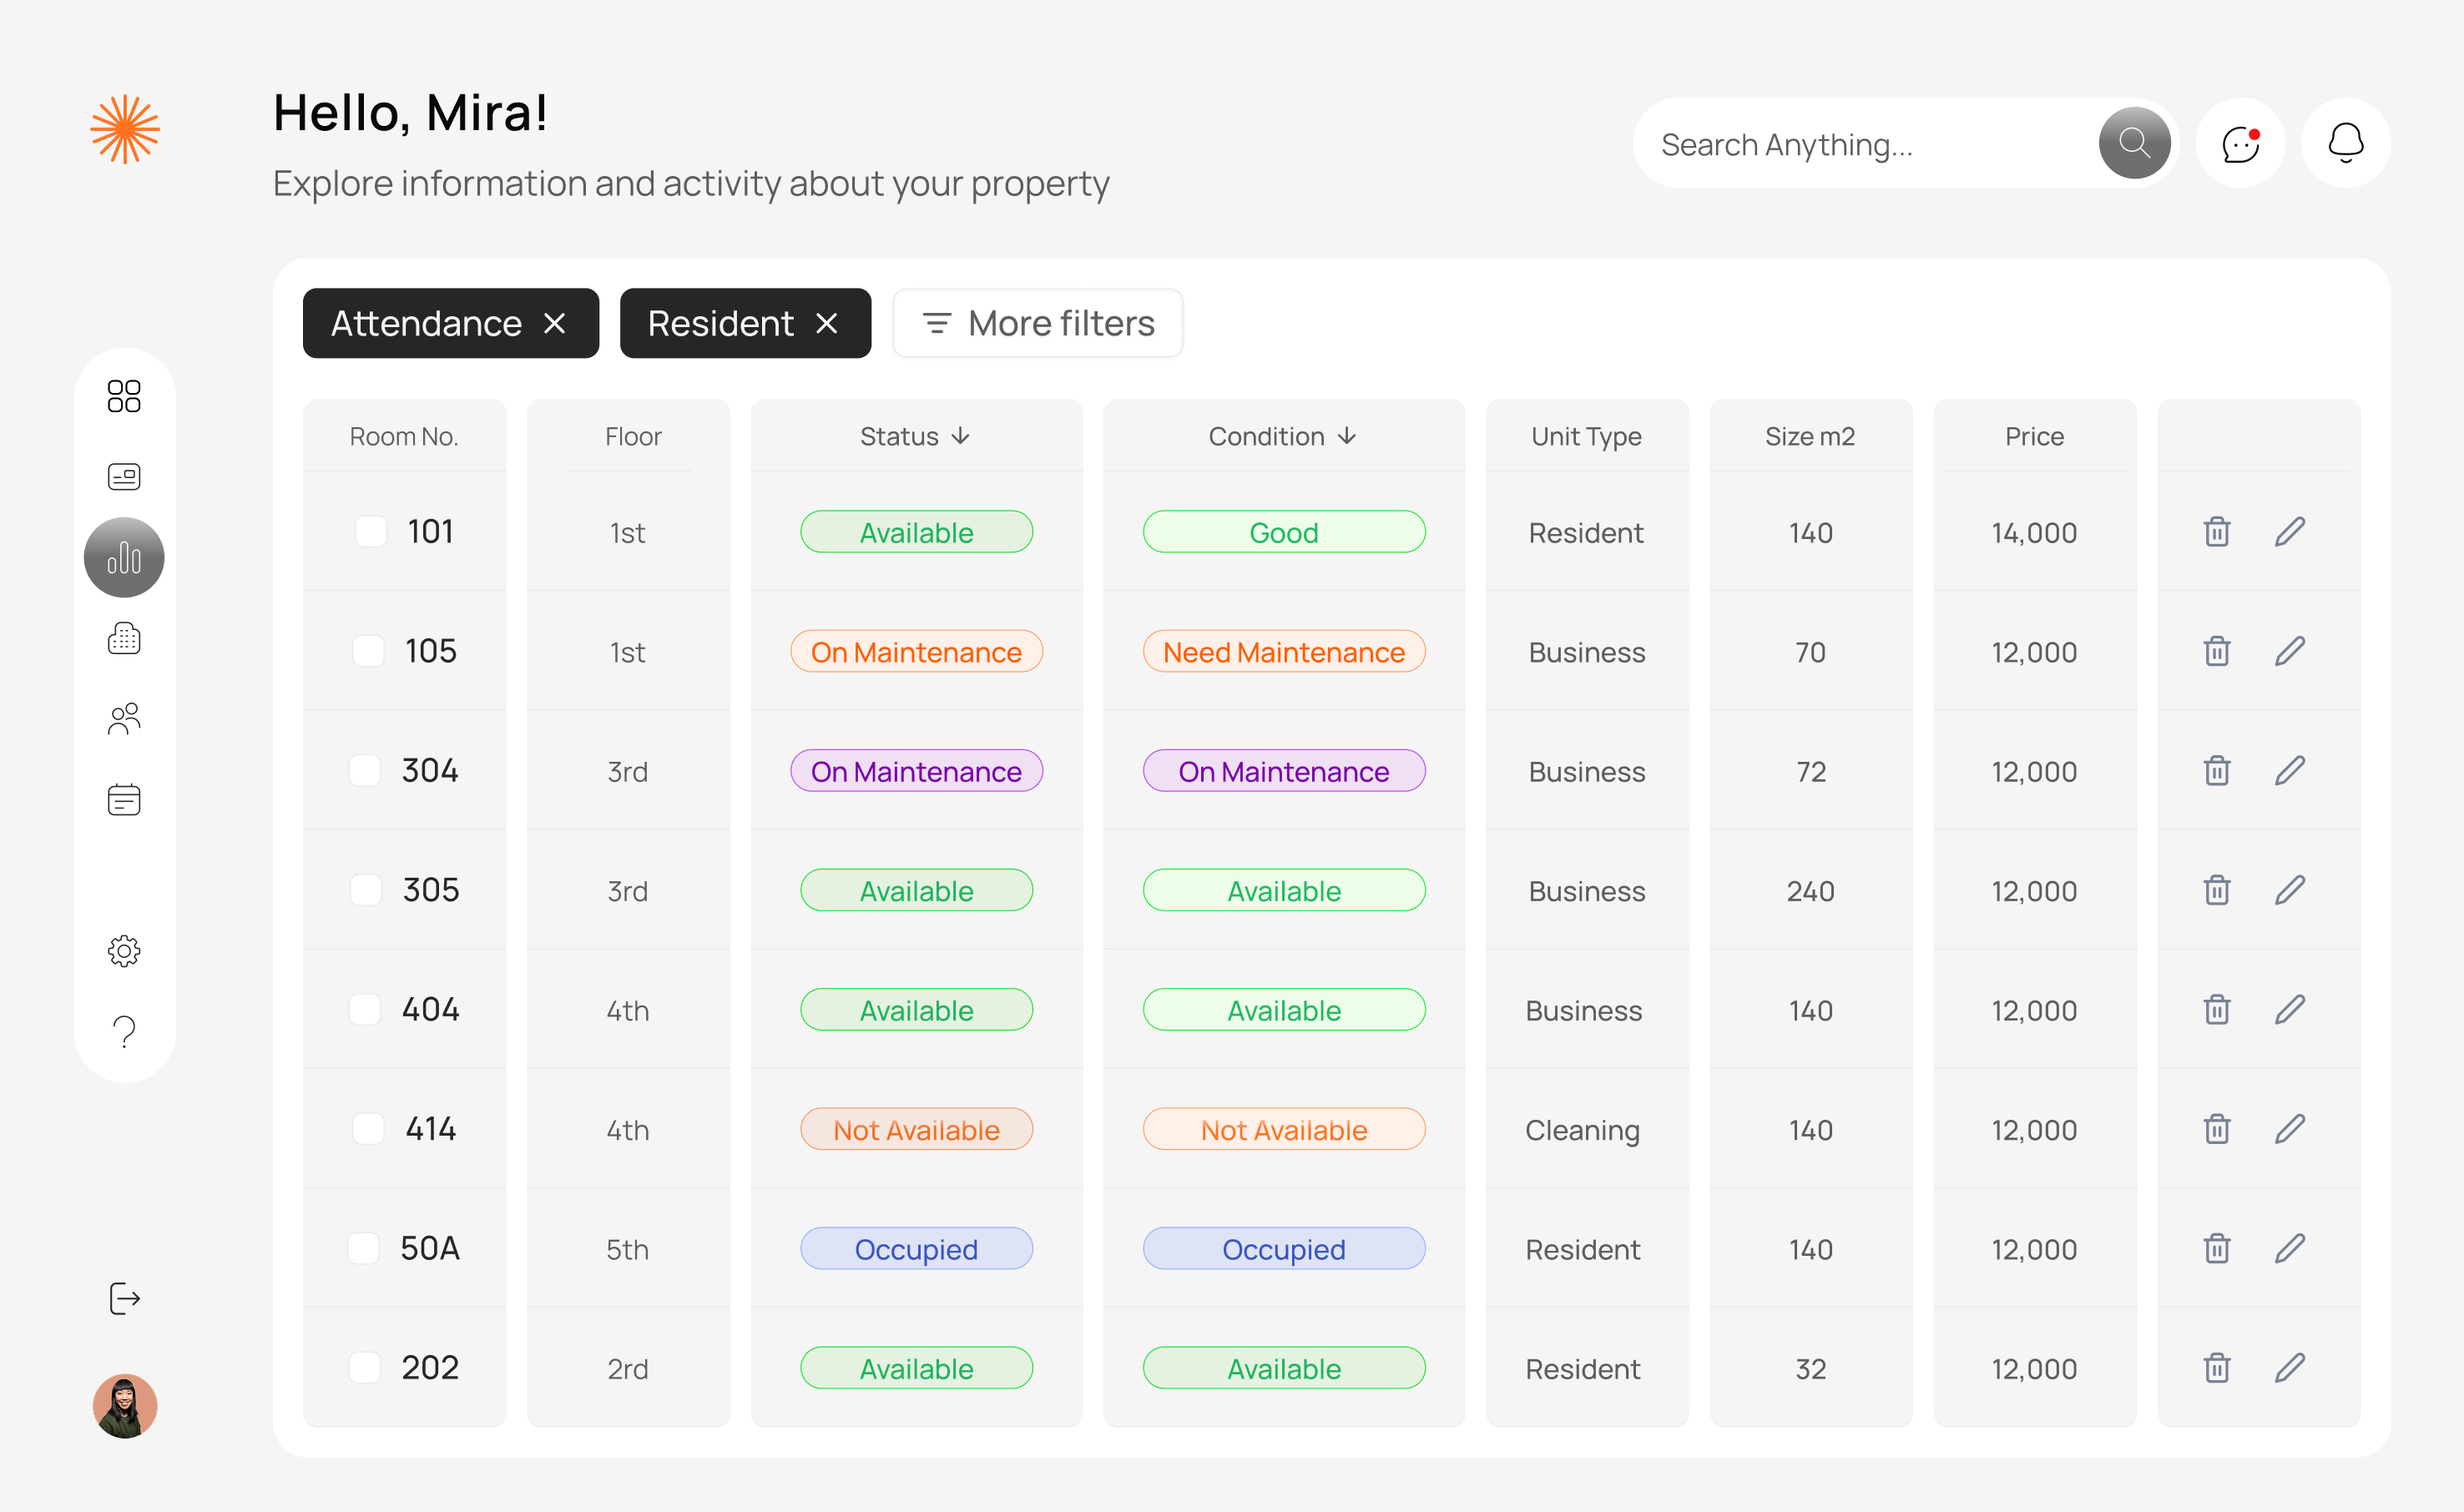This screenshot has width=2464, height=1512.
Task: Tick the checkbox for room 202
Action: [x=365, y=1367]
